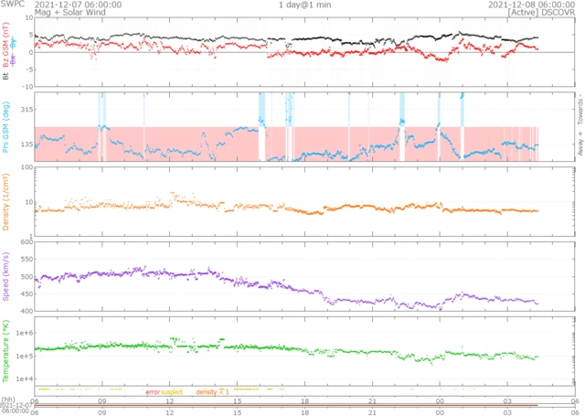Toggle the Bx series label
This screenshot has height=416, width=585.
tap(14, 59)
